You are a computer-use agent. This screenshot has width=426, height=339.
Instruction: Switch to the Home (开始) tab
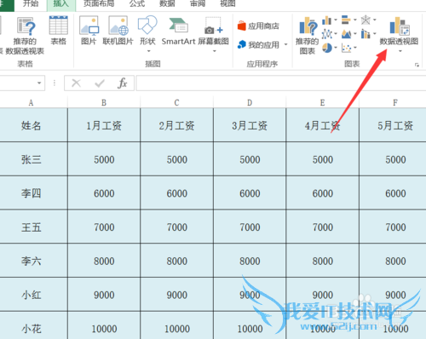point(31,4)
